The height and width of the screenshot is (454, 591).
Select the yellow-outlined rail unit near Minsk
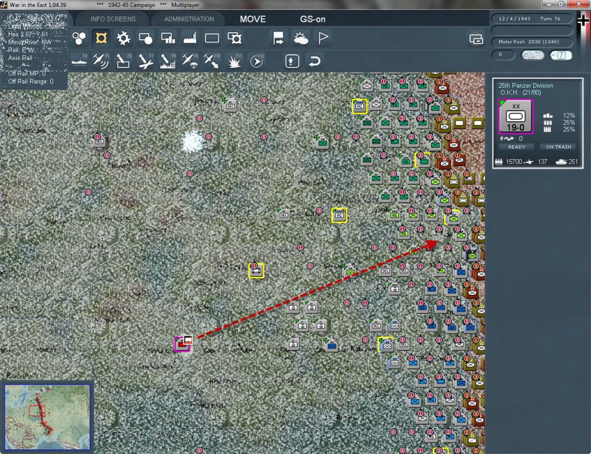coord(256,270)
